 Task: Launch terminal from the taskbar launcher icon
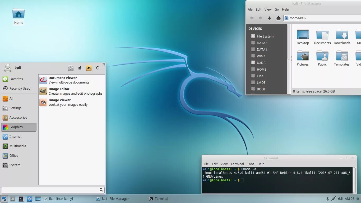(21, 199)
